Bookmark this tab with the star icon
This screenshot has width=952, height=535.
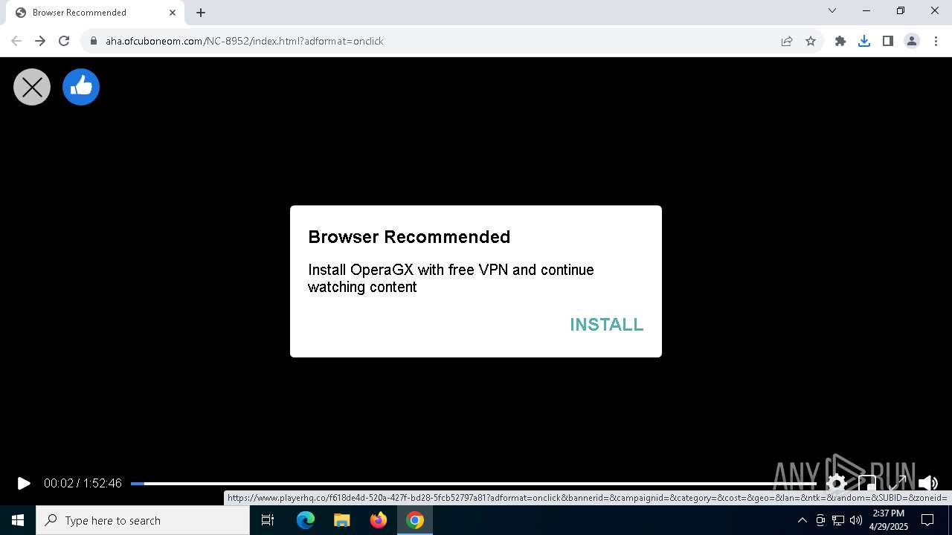[811, 41]
